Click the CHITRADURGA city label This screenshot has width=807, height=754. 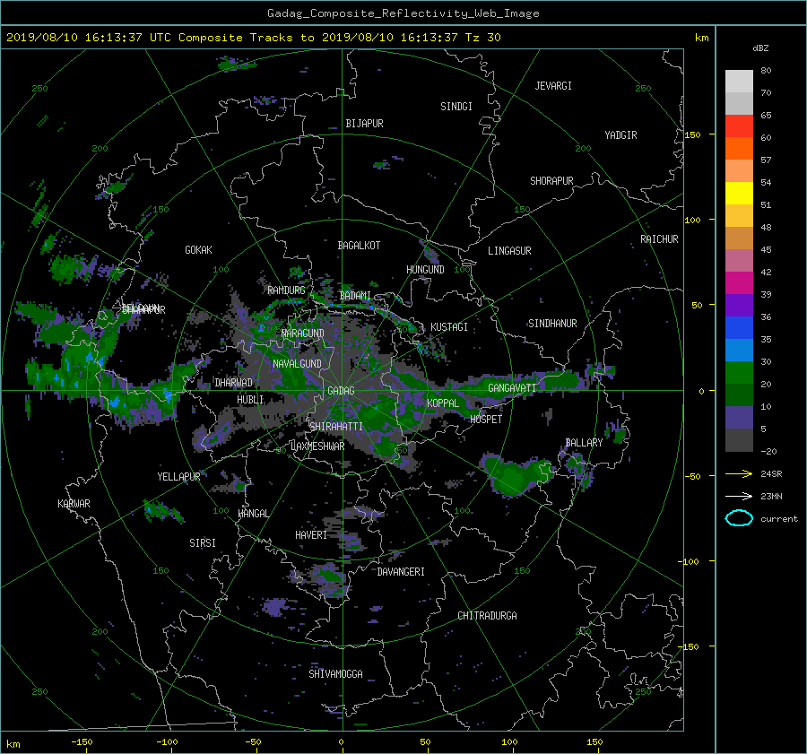click(488, 616)
